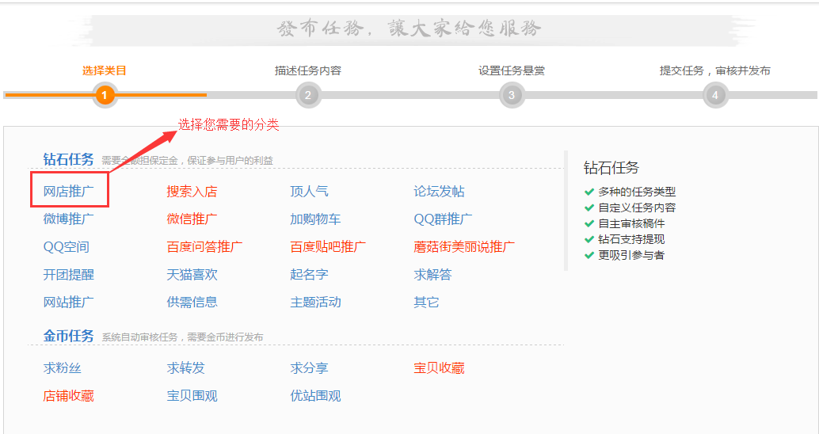Click the 天猫喜欢 category
Viewport: 819px width, 434px height.
coord(192,275)
